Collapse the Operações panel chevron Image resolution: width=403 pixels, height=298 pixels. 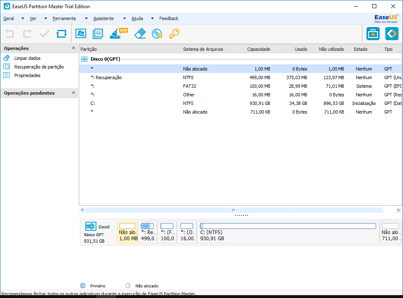pos(73,48)
